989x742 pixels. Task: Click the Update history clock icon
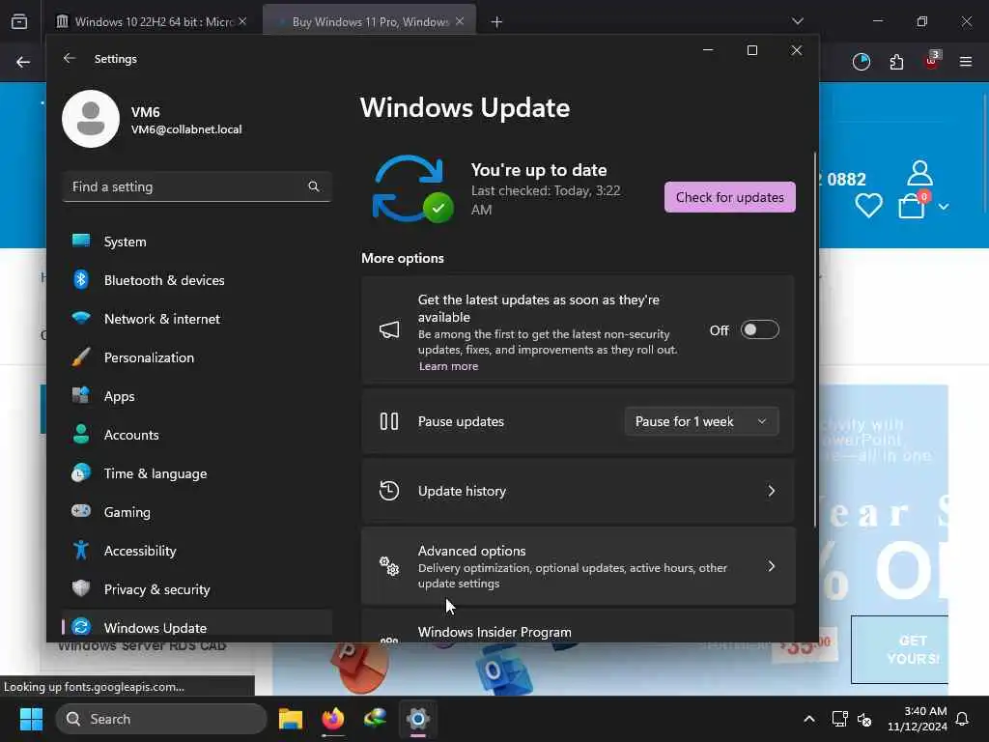click(x=389, y=491)
